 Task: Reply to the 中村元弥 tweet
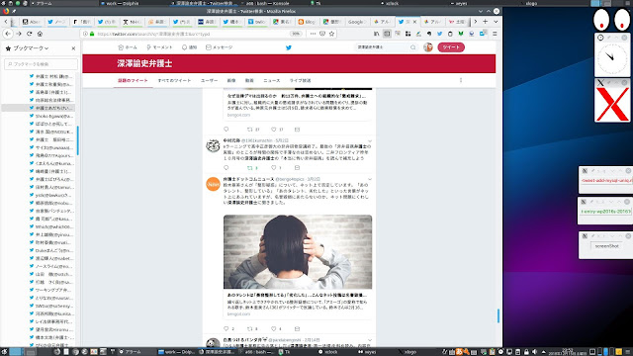(226, 167)
